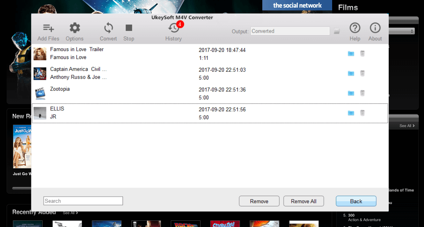Screen dimensions: 424x227
Task: Click the Scooby-Doo poster in iTunes Recently Added
Action: click(x=225, y=224)
